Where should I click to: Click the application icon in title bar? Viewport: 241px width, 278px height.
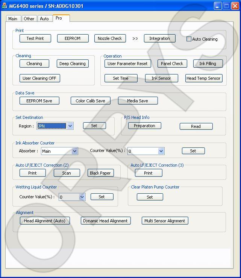click(4, 6)
